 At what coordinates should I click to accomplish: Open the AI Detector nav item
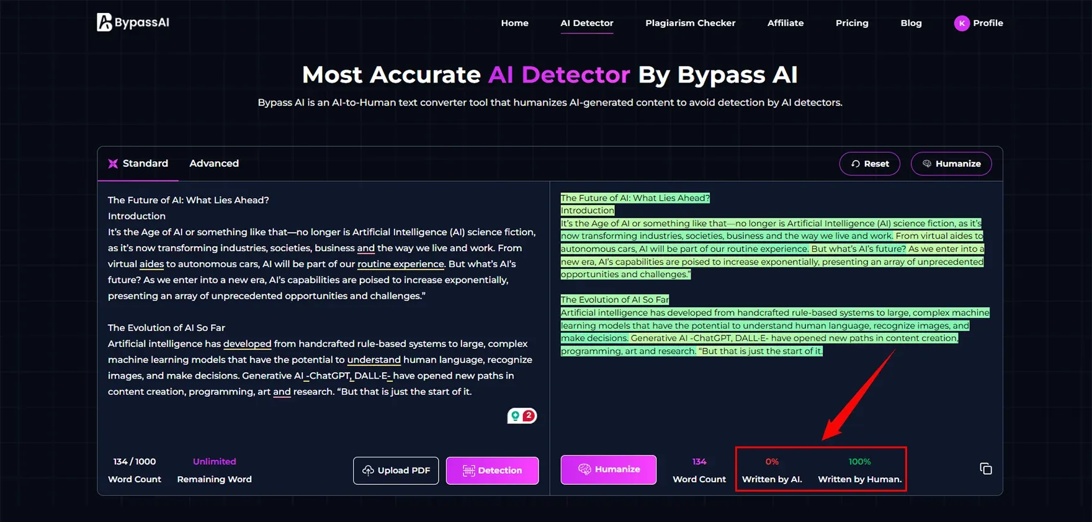tap(587, 23)
